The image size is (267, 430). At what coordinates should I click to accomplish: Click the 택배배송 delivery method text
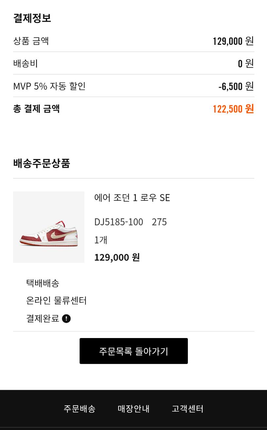[x=43, y=283]
